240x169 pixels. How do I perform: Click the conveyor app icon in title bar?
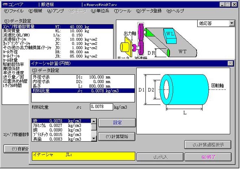click(x=5, y=4)
